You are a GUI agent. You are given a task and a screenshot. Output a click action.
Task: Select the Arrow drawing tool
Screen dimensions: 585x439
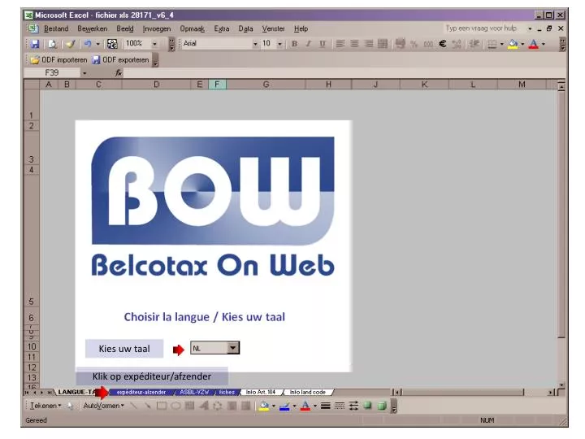[x=147, y=406]
